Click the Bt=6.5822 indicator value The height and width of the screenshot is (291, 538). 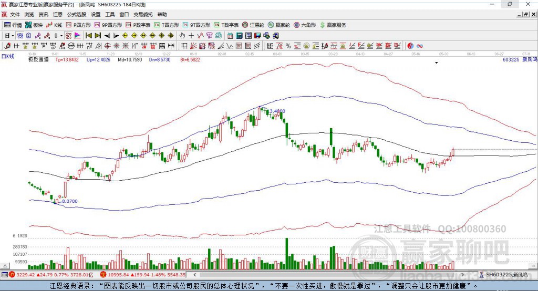click(x=190, y=59)
